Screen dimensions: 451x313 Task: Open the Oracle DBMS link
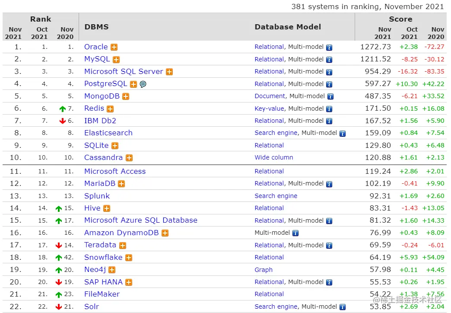[x=96, y=47]
